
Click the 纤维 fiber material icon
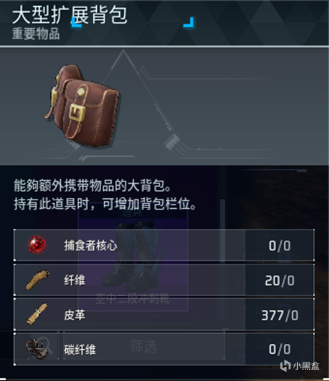37,280
